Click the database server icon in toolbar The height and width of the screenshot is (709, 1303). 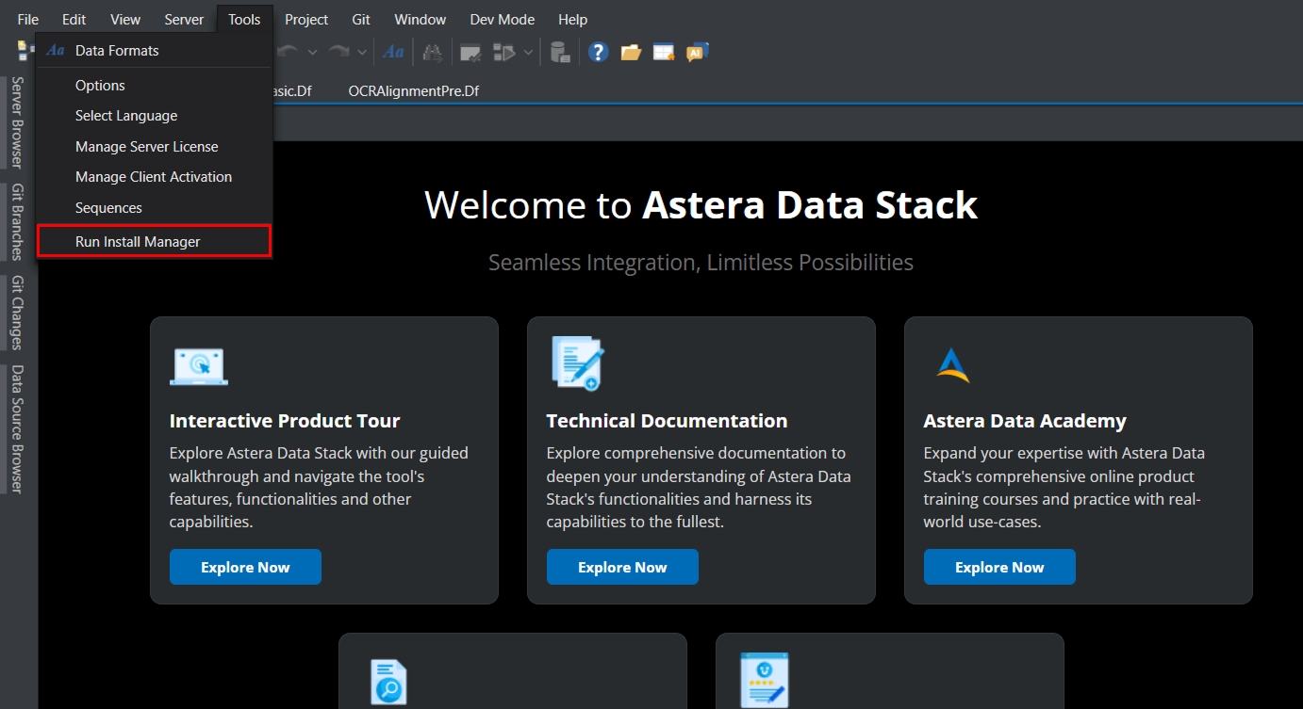click(560, 53)
